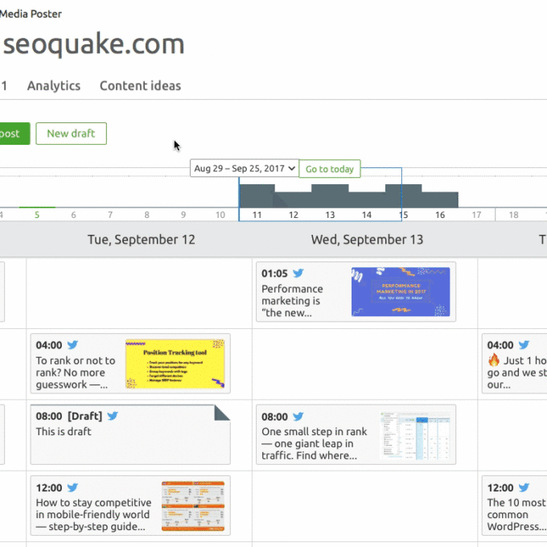This screenshot has height=547, width=547.
Task: Open the Content ideas tab
Action: tap(140, 86)
